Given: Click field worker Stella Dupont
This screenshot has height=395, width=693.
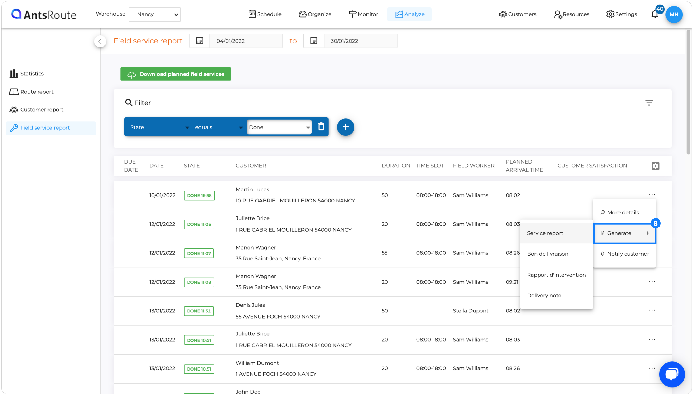Looking at the screenshot, I should click(x=470, y=311).
